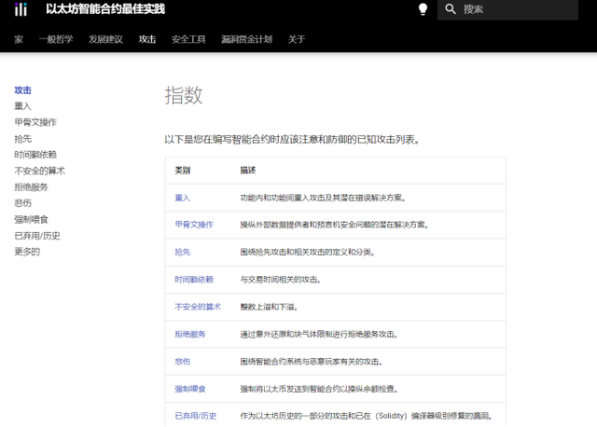The width and height of the screenshot is (597, 427).
Task: Click description 围绕智能合约系统与恶意玩家有关的攻击。
Action: (311, 362)
